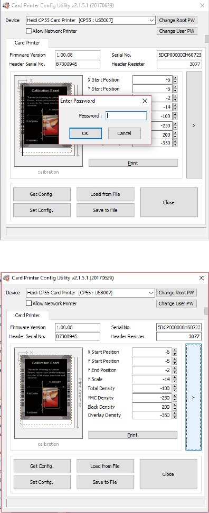Increase X Start Position in window behind password dialog
This screenshot has width=209, height=513.
pyautogui.click(x=175, y=78)
